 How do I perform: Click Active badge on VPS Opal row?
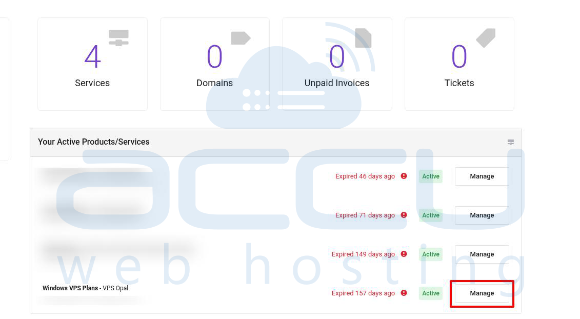click(x=431, y=293)
